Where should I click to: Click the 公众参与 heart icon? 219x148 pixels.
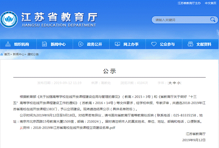click(x=154, y=44)
